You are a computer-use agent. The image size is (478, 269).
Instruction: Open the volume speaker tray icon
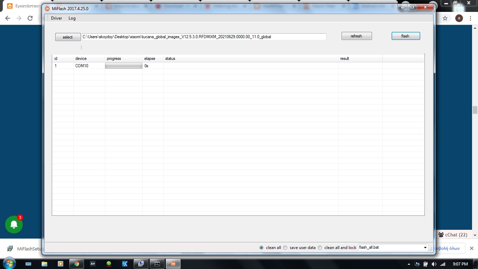pyautogui.click(x=434, y=264)
